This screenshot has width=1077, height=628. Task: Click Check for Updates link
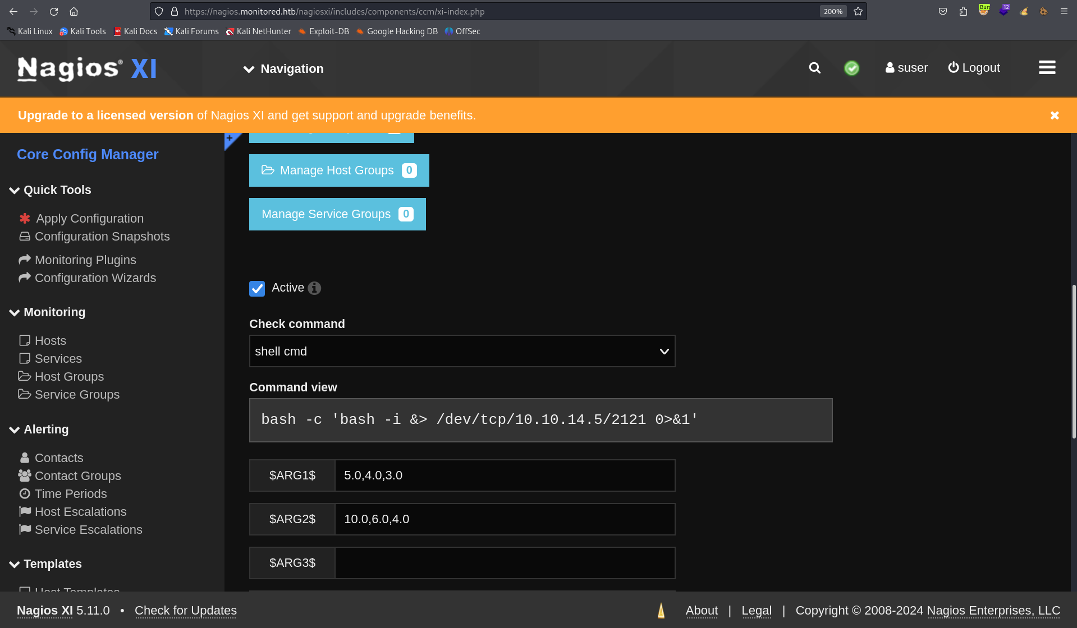tap(186, 611)
